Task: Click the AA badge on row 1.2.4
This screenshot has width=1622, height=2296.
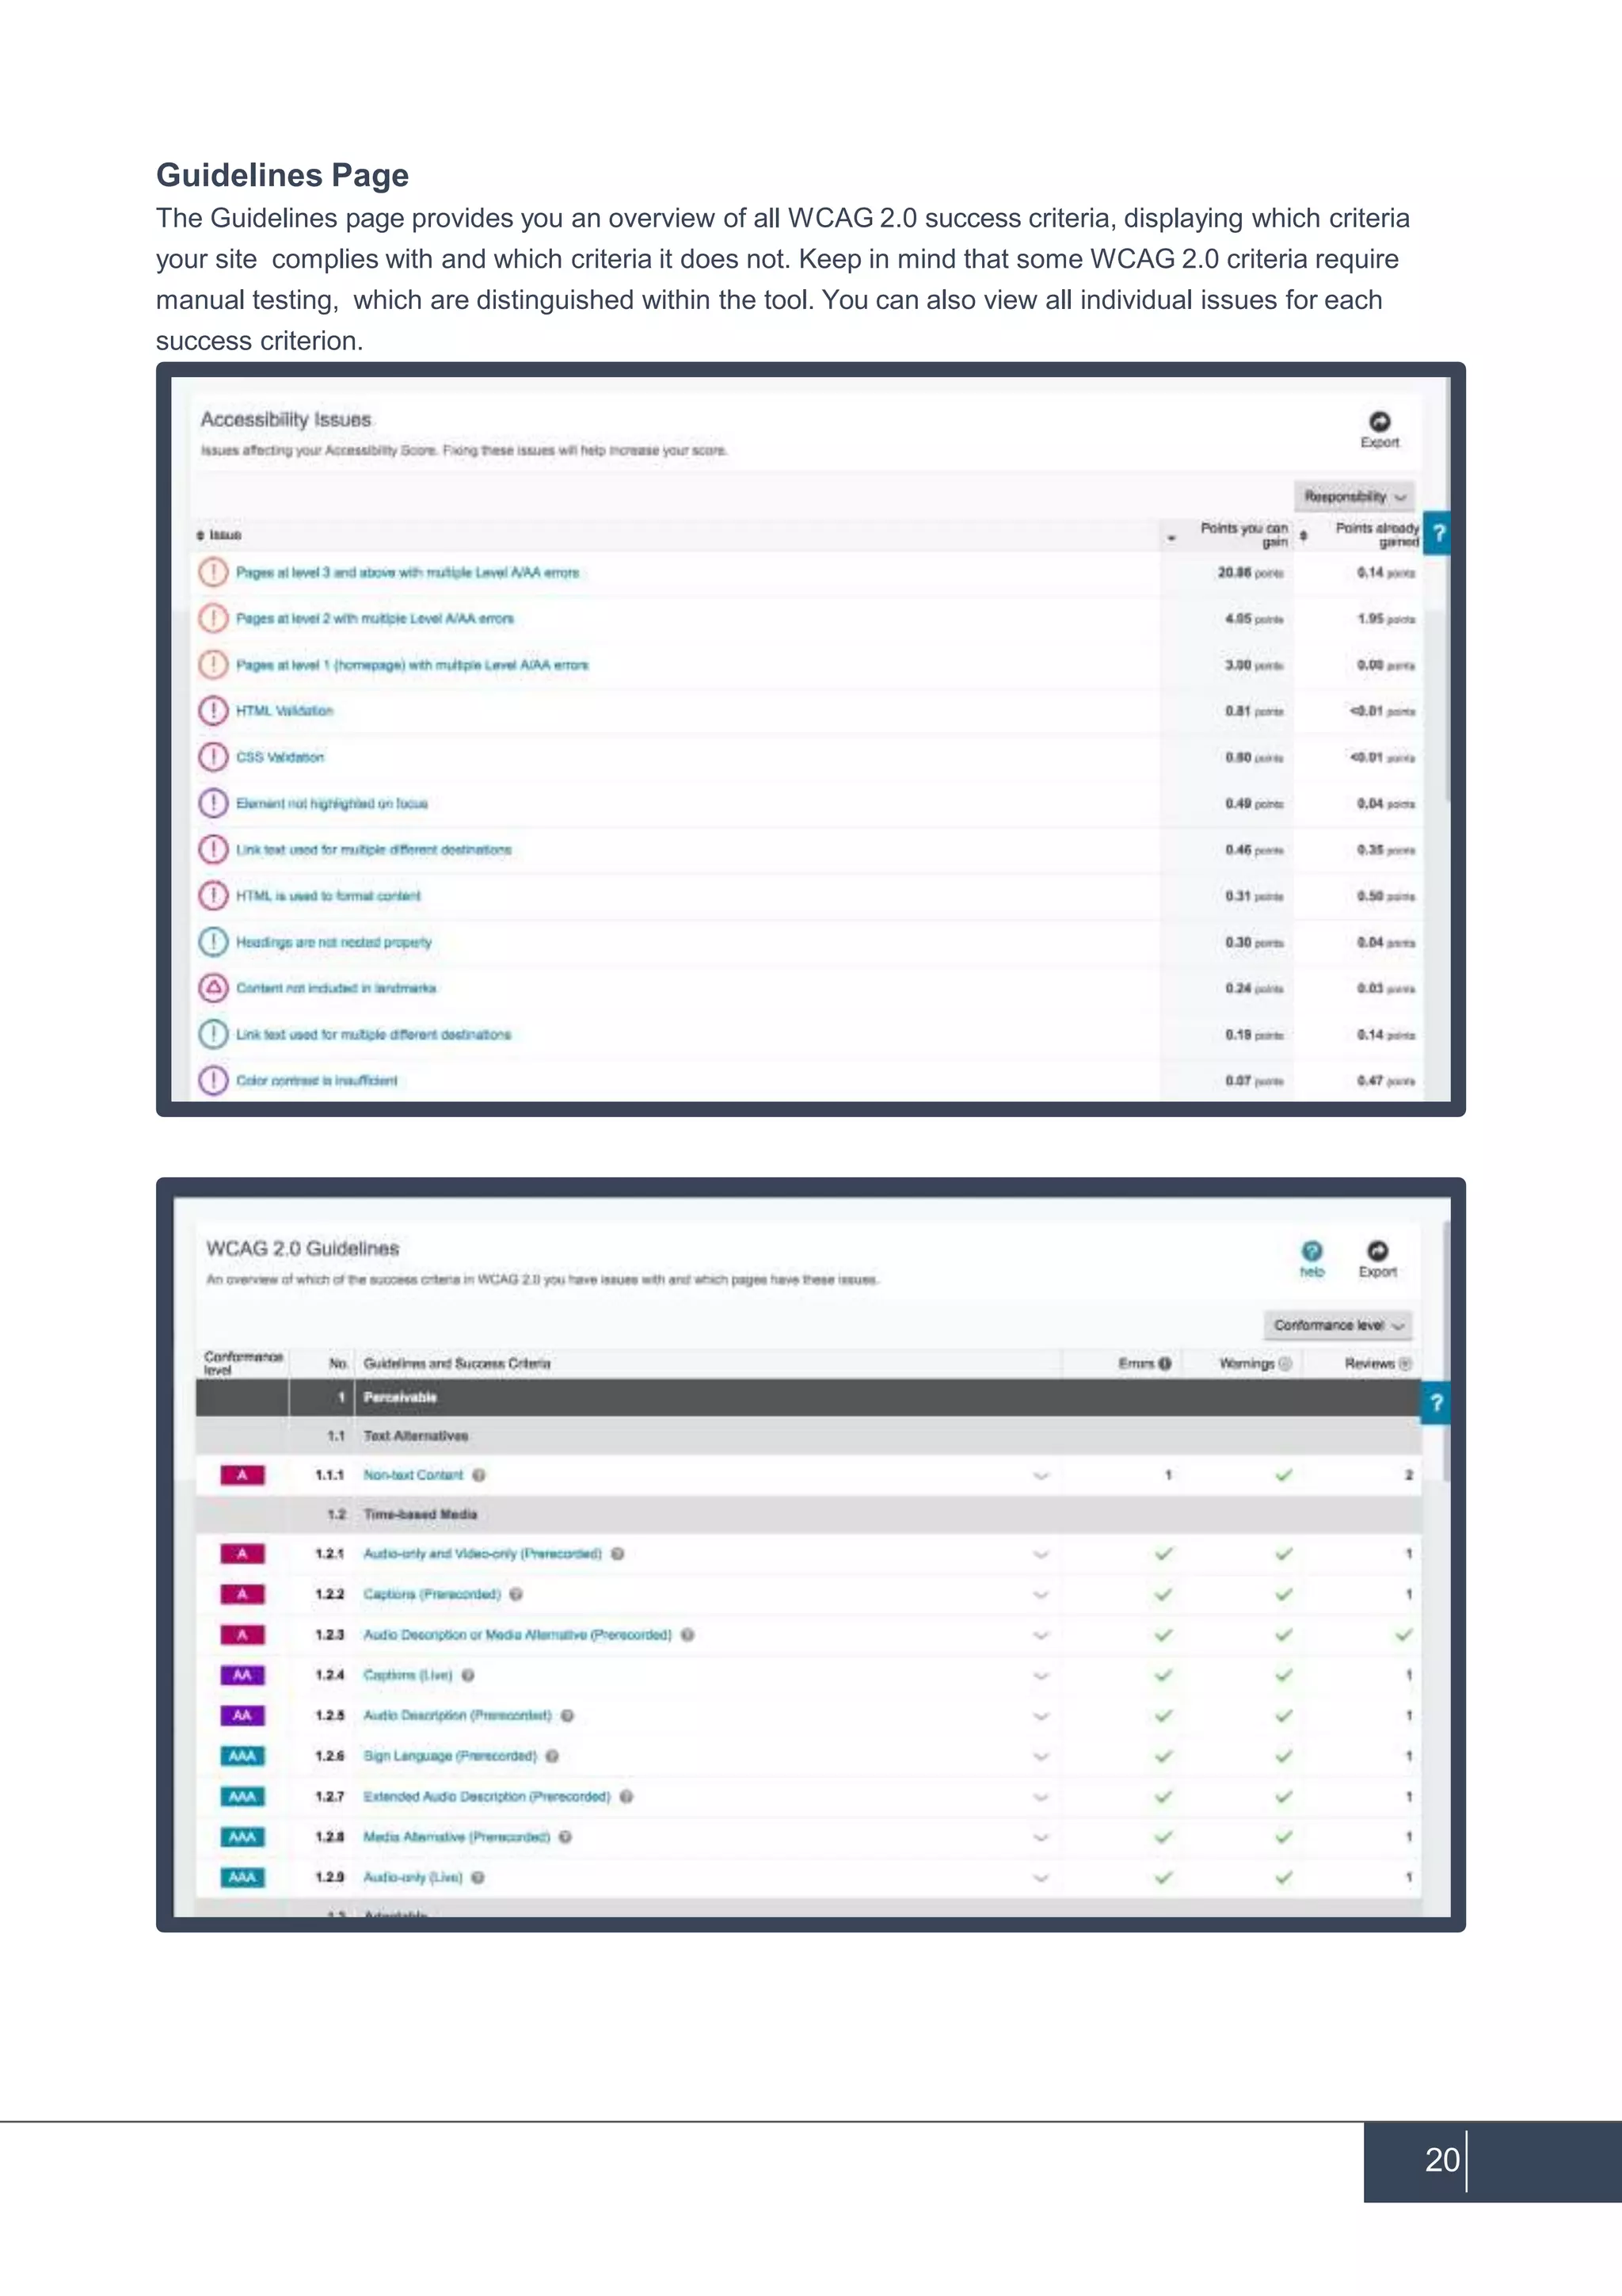Action: (x=242, y=1675)
